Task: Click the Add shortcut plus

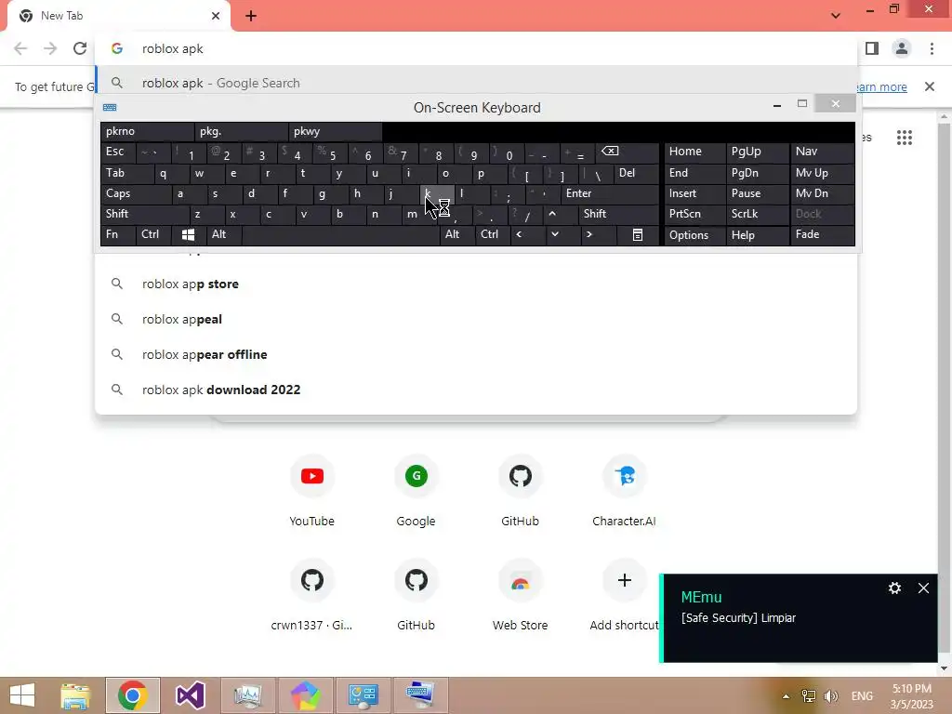Action: coord(624,580)
